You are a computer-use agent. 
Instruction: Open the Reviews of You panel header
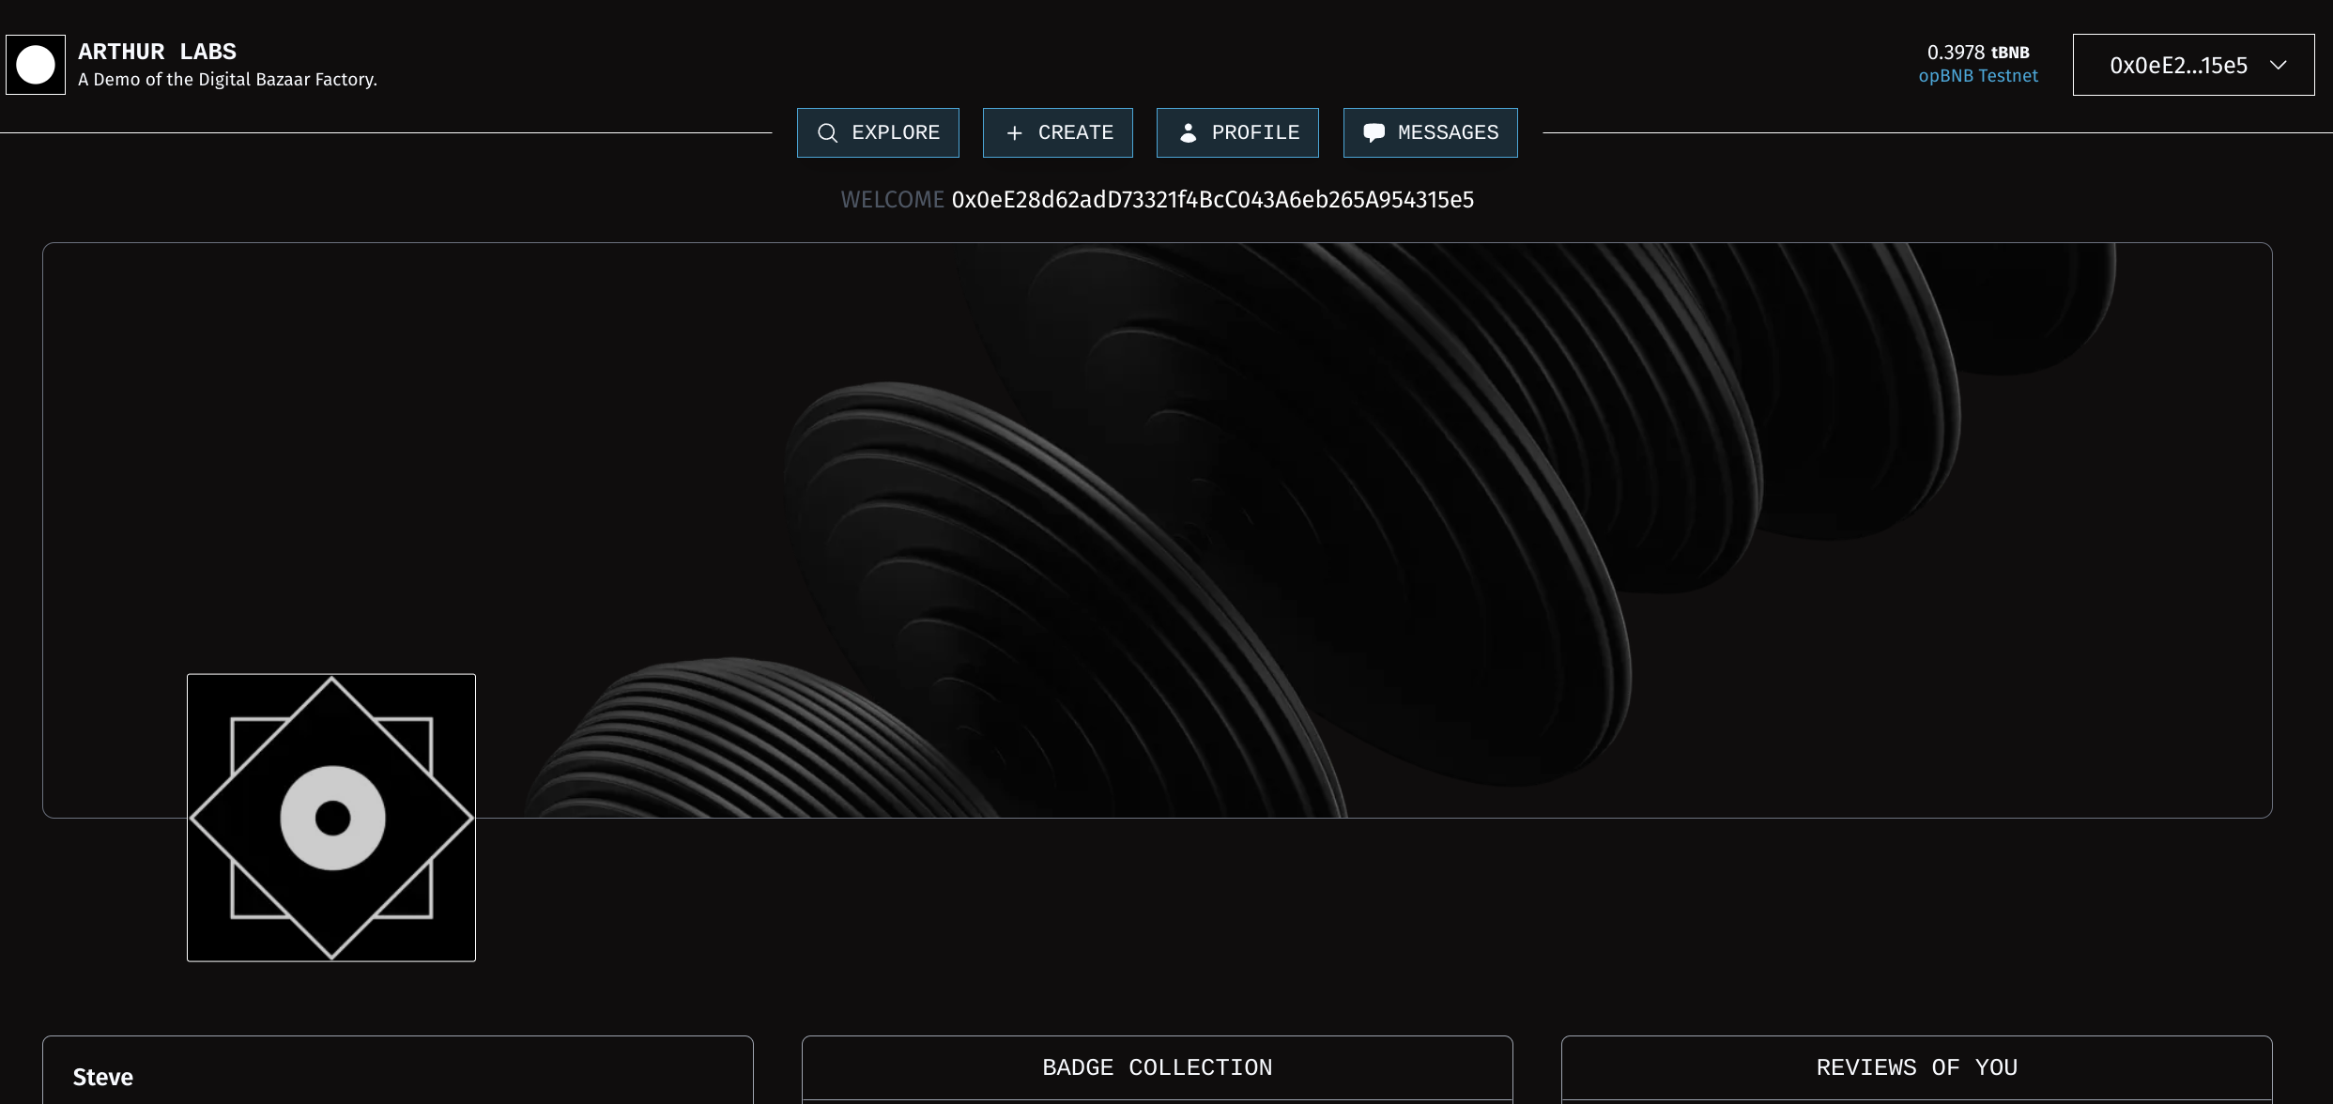[1916, 1067]
